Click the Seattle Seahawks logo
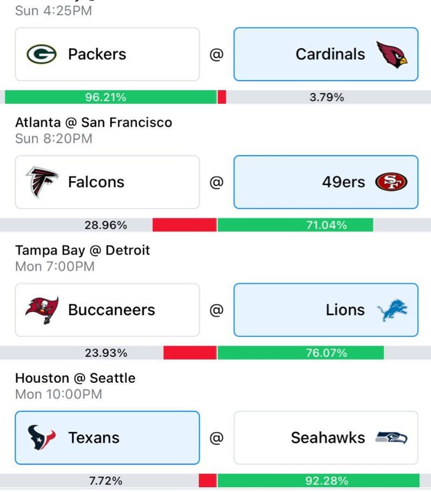Screen dimensions: 431x492 (x=391, y=438)
